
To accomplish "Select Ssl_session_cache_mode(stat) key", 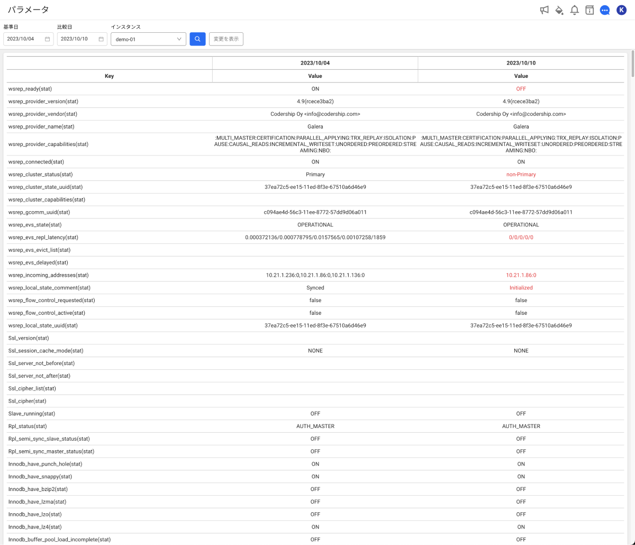I will tap(46, 351).
